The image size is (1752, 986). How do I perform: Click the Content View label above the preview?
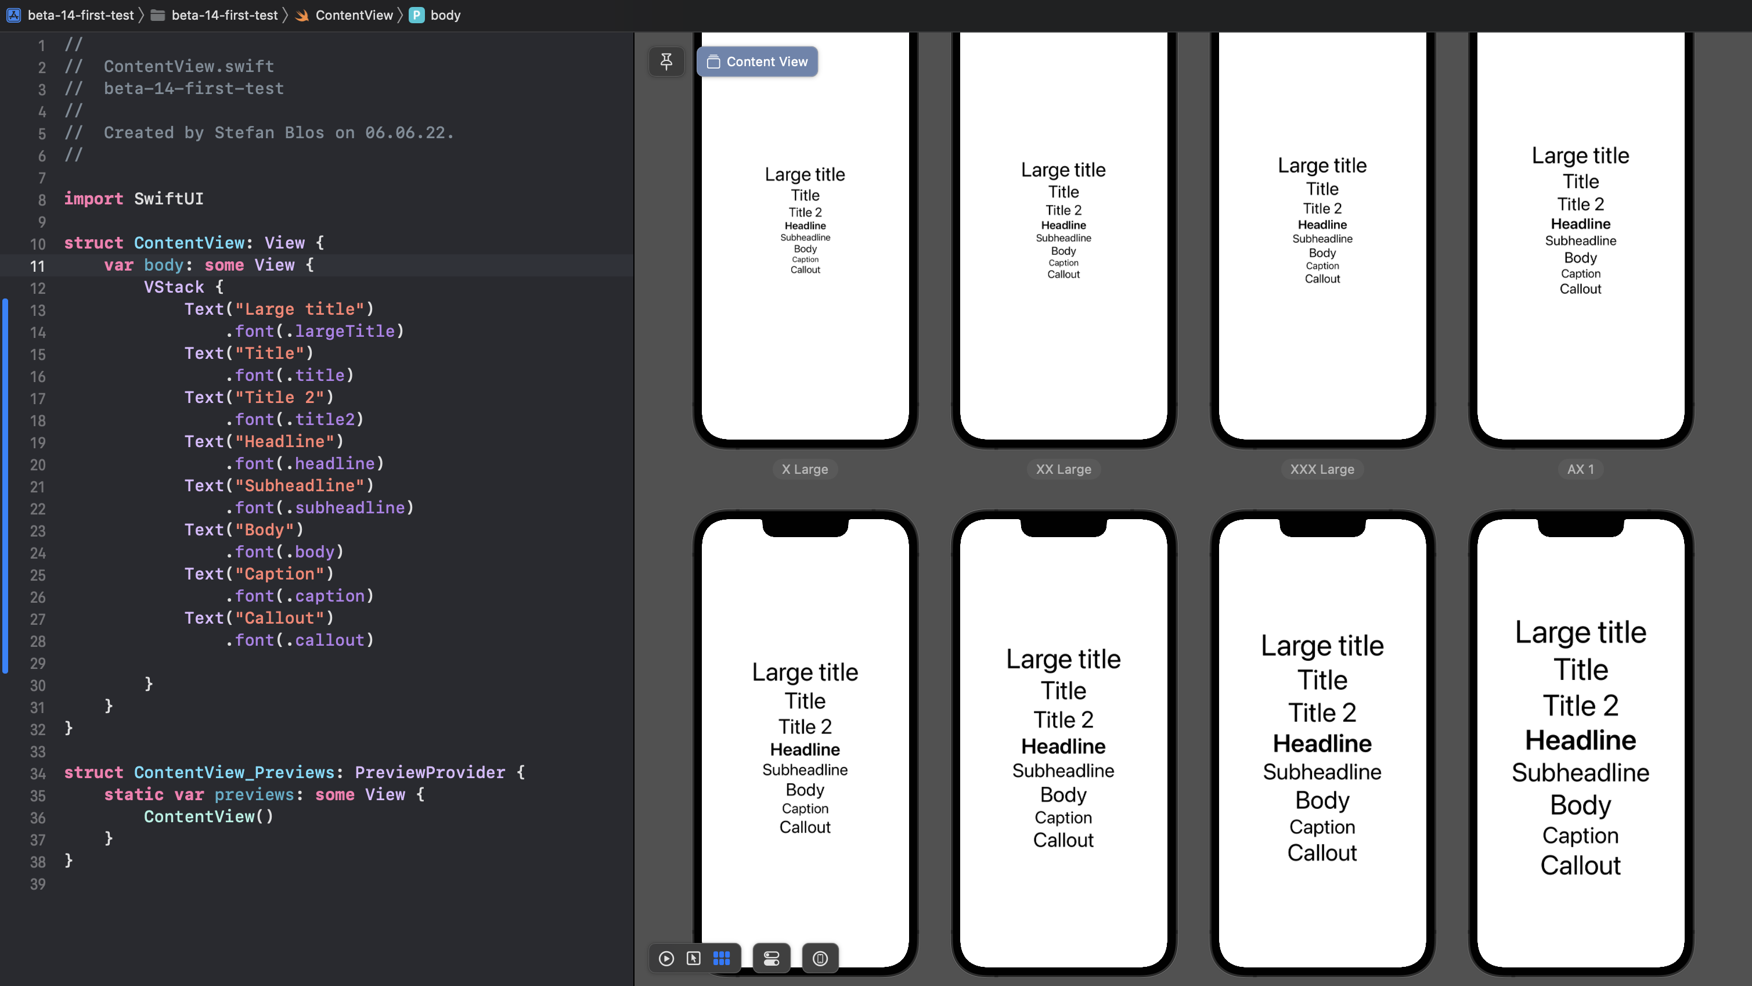[757, 61]
